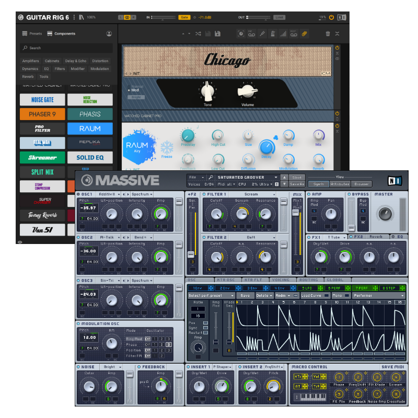
Task: Click the 8 STEP modulation drag handle
Action: pos(402,288)
